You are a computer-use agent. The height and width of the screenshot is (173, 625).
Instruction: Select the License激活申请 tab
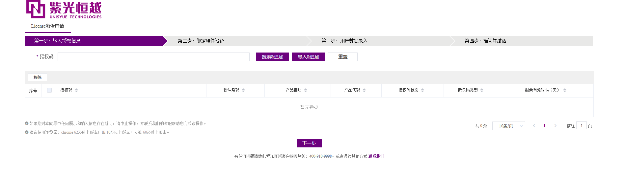coord(48,26)
